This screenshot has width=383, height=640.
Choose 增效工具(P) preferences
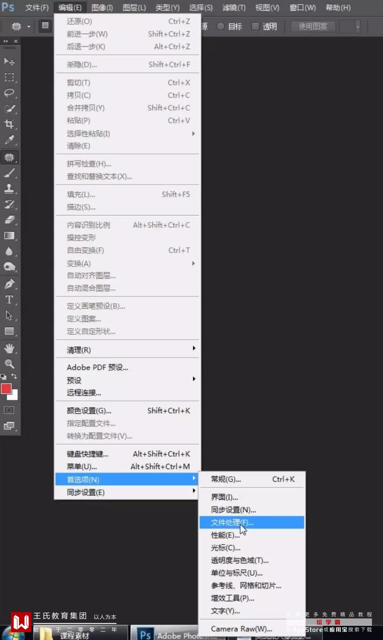[x=252, y=598]
